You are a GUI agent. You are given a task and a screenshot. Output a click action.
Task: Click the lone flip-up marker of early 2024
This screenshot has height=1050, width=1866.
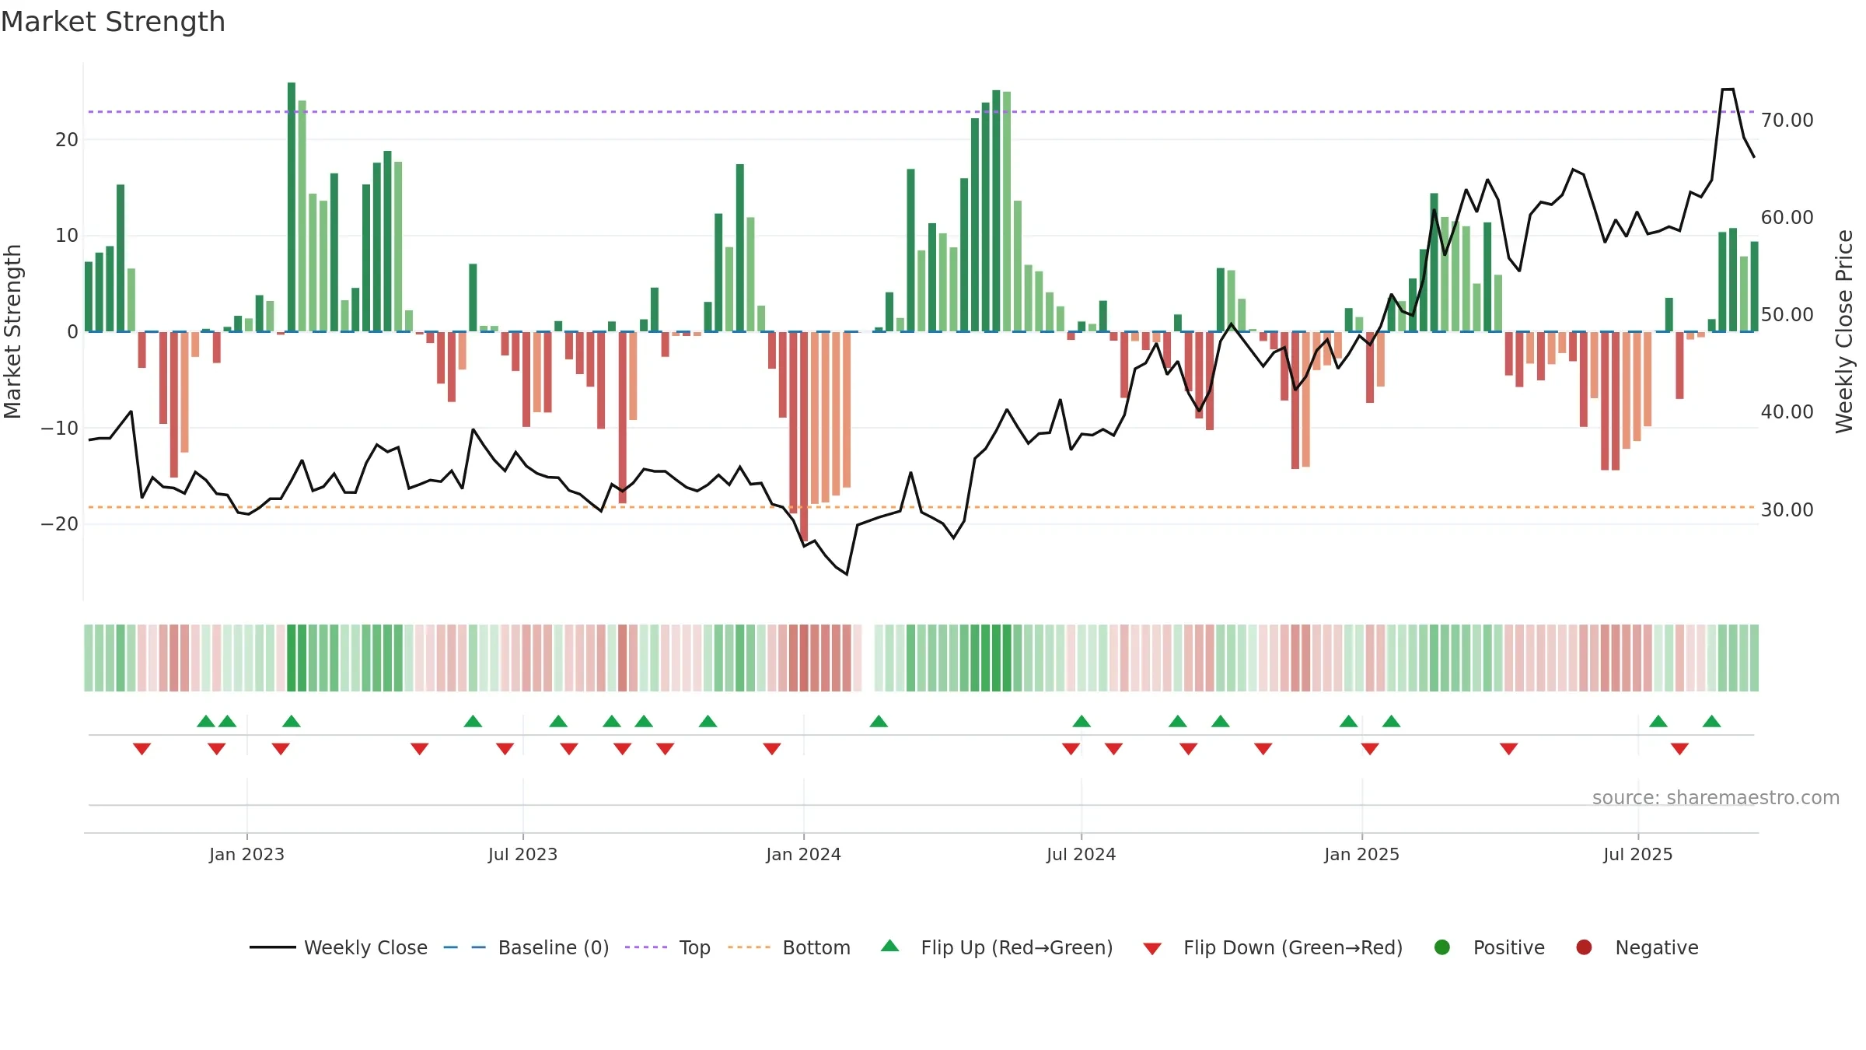(879, 721)
